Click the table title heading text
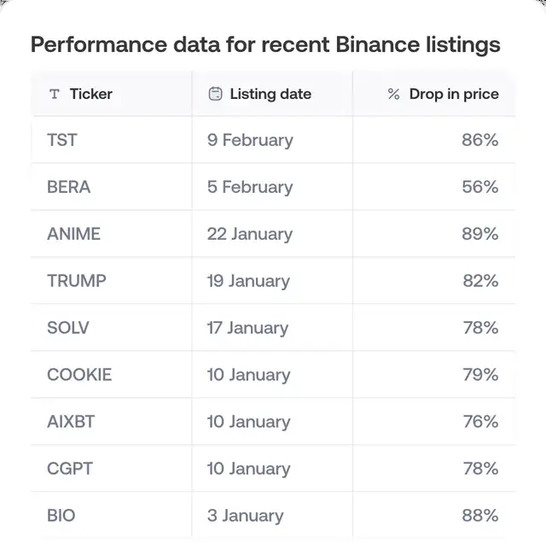 click(265, 44)
